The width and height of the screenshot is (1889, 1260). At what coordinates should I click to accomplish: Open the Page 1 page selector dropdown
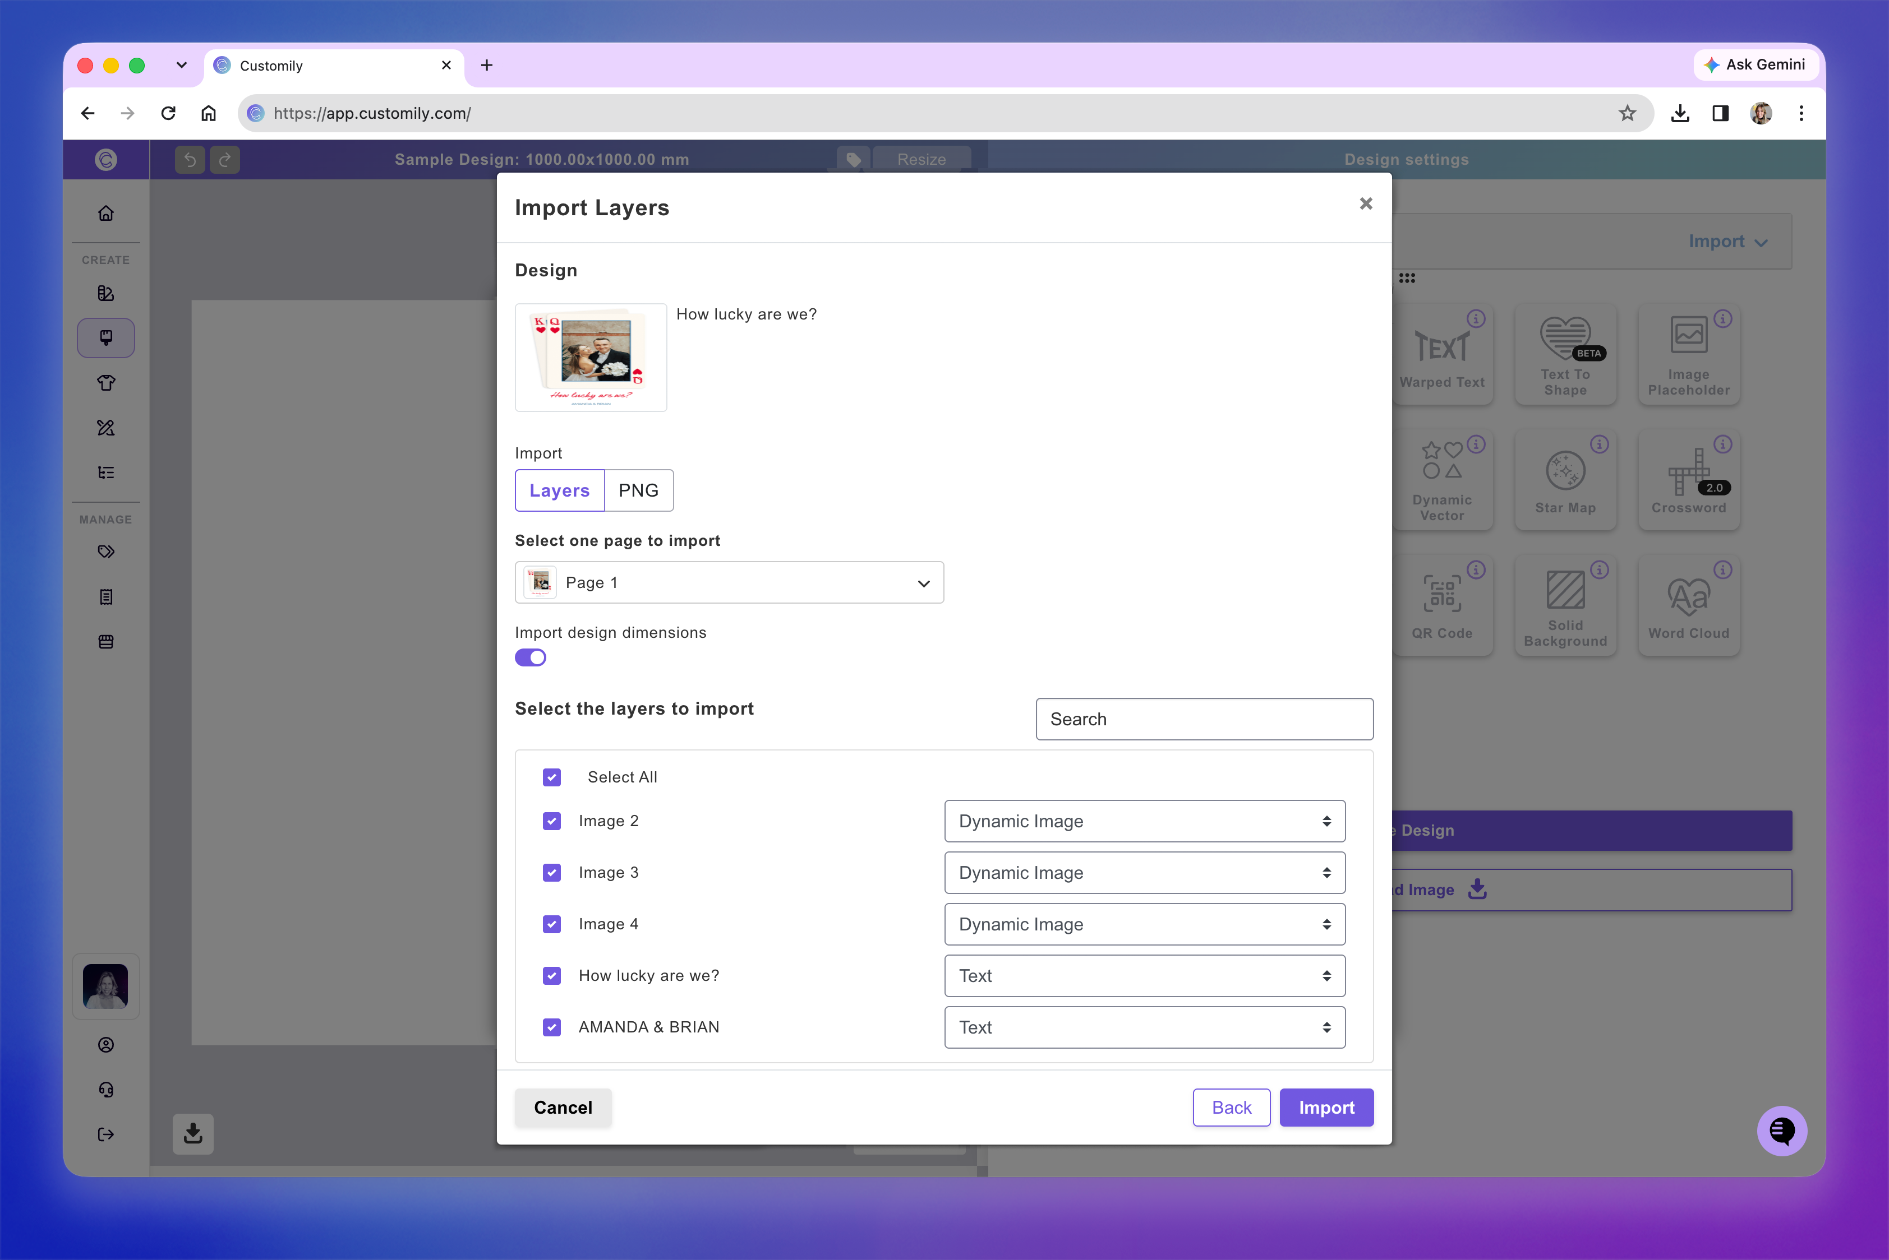[x=729, y=582]
